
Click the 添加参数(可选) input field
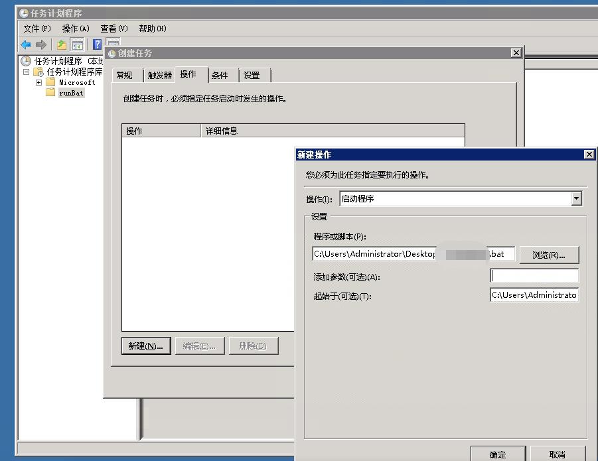[534, 276]
